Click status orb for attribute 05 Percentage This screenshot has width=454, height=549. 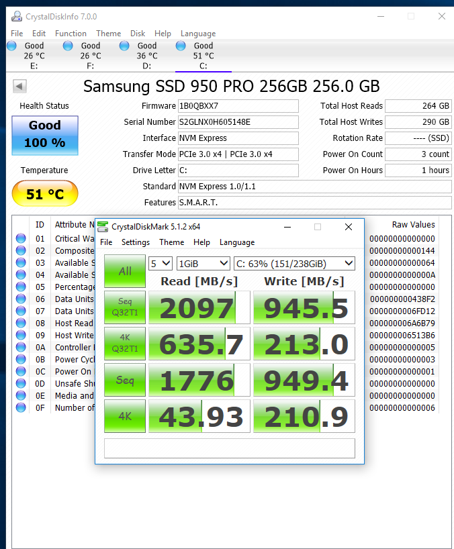(21, 287)
